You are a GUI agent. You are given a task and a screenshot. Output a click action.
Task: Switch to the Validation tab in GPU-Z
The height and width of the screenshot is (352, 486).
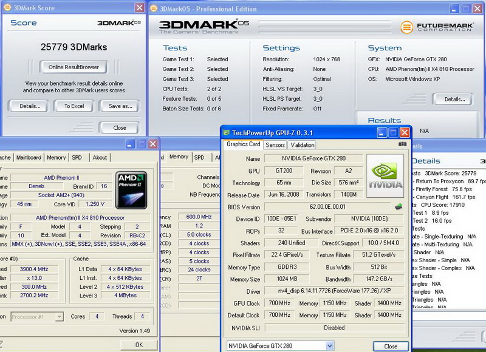tap(302, 145)
